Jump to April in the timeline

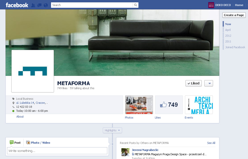point(228,30)
